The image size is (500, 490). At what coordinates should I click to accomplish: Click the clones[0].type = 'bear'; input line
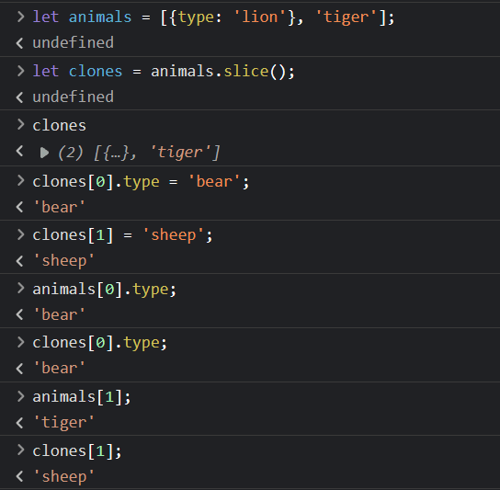coord(141,182)
